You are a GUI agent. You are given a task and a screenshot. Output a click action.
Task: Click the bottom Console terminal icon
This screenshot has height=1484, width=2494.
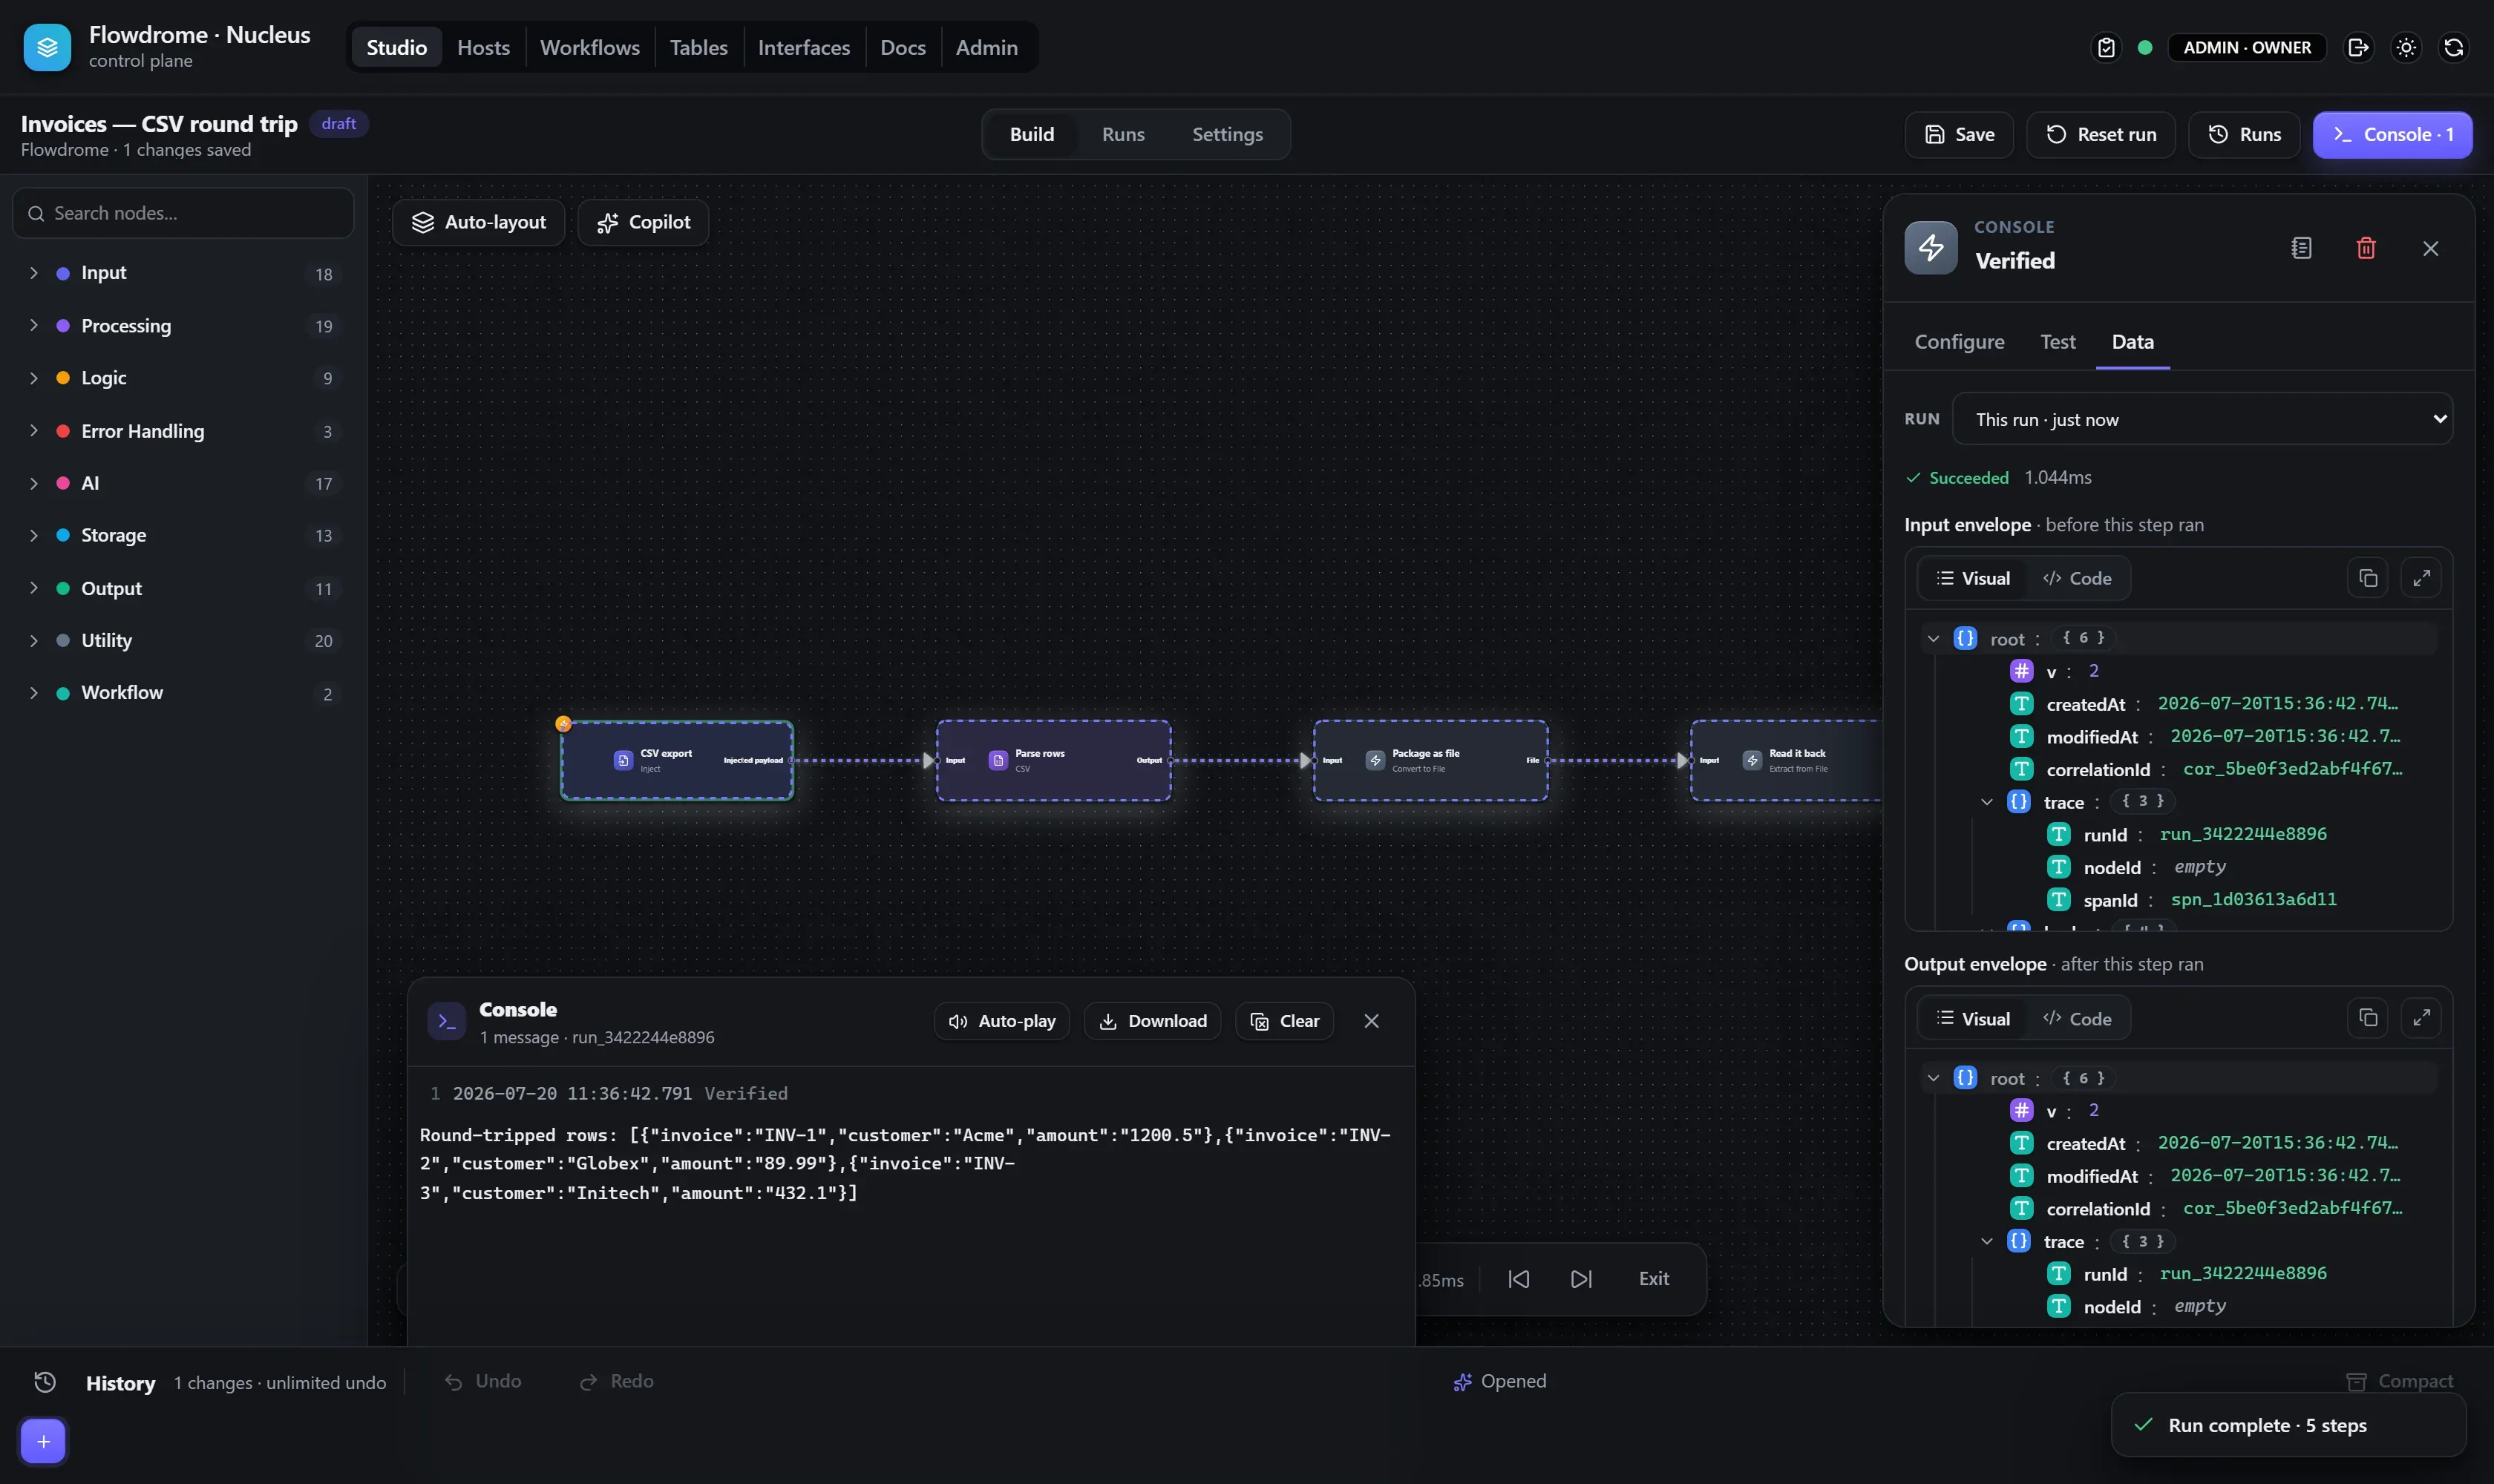coord(447,1021)
